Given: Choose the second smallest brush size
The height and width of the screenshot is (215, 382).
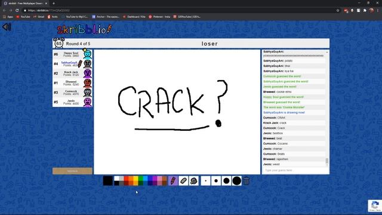Looking at the screenshot, I should coord(216,181).
